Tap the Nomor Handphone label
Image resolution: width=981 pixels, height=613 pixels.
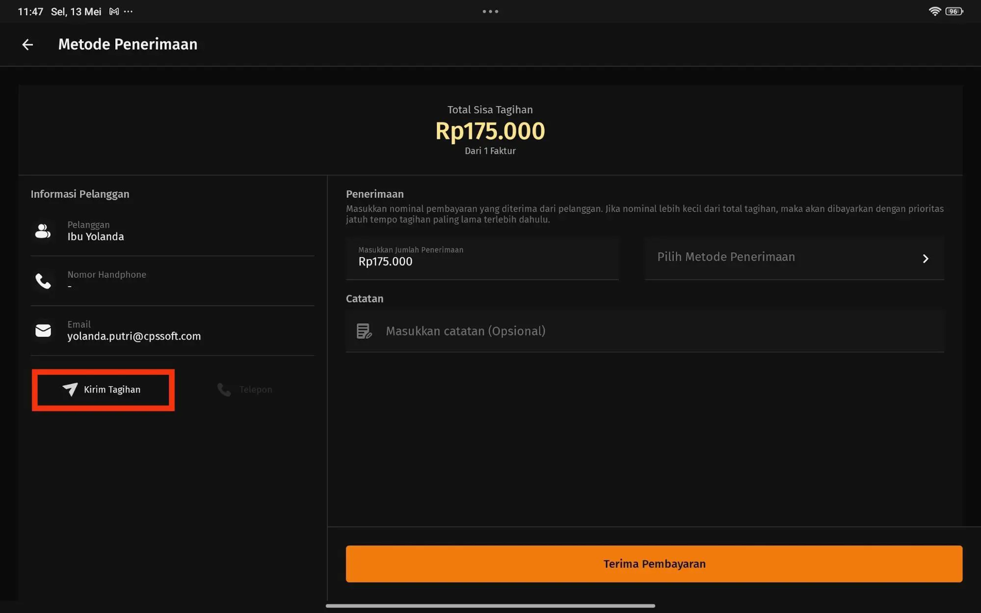coord(106,274)
